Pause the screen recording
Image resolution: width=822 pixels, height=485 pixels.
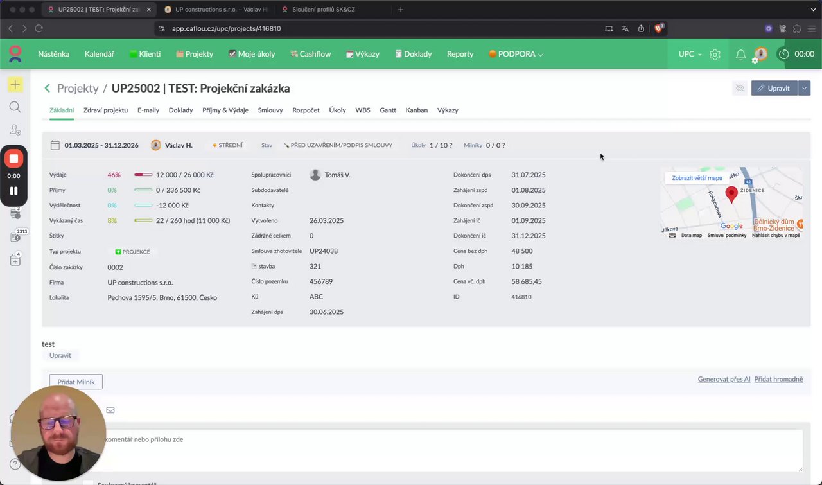[x=13, y=191]
